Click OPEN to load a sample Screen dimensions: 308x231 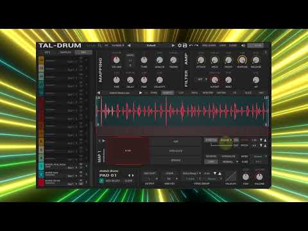click(x=153, y=93)
